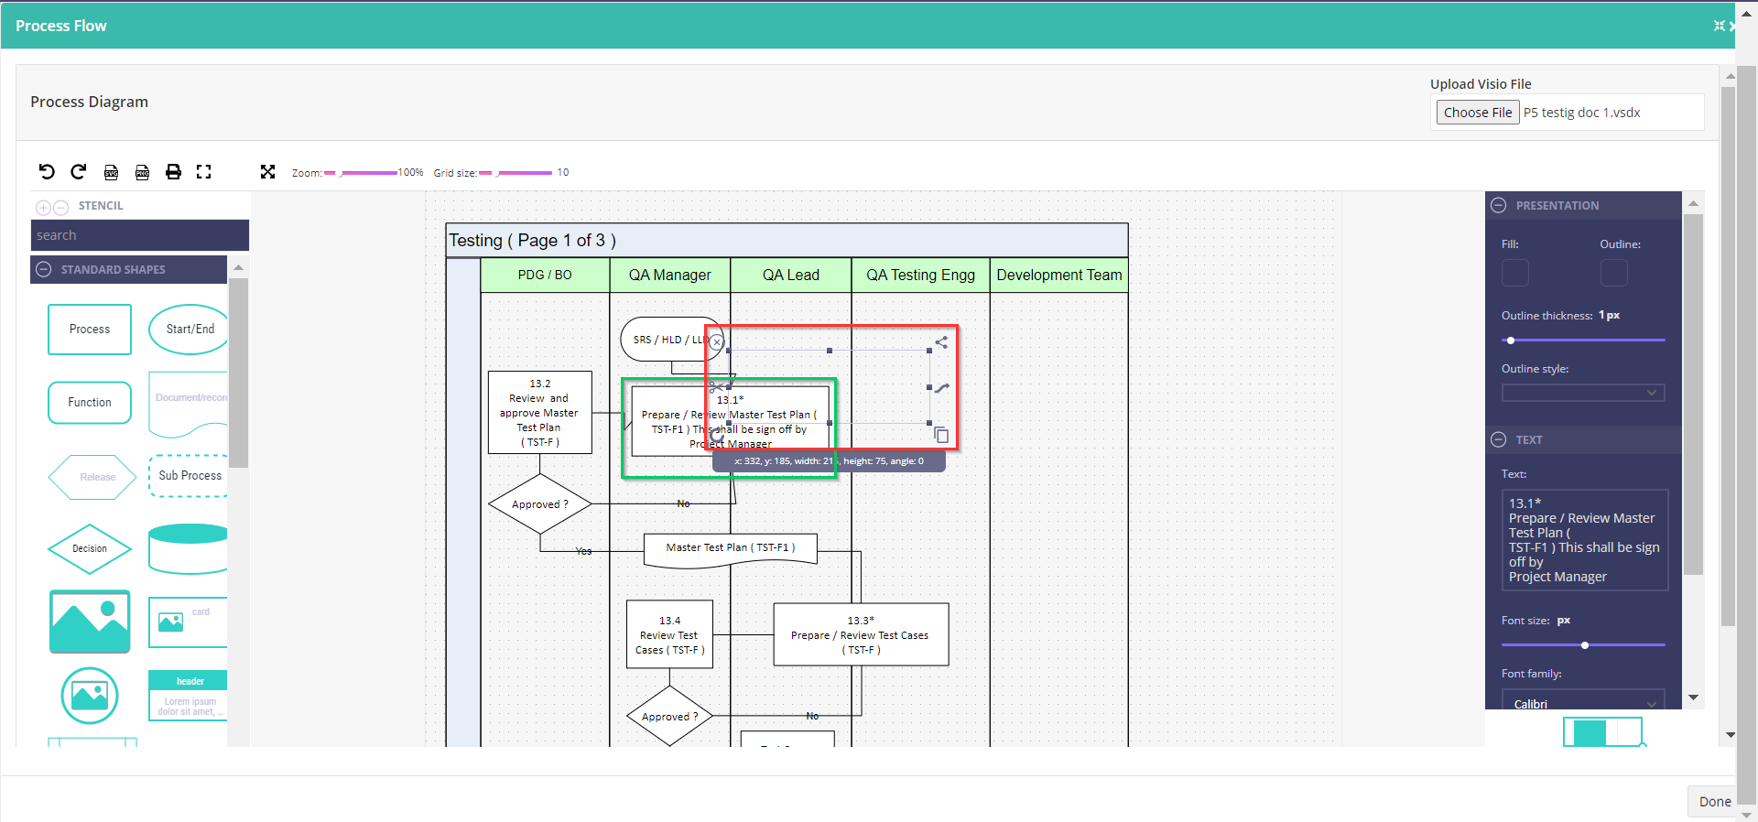Click the rotate handle on selected shape
This screenshot has height=822, width=1758.
click(x=717, y=437)
